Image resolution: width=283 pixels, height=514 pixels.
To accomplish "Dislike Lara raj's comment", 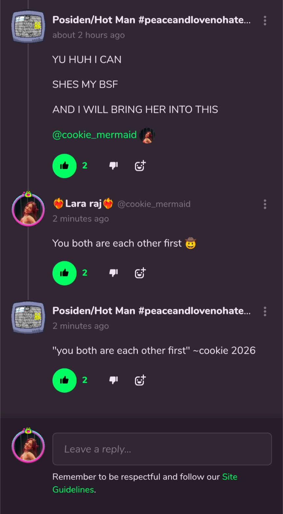I will [113, 273].
